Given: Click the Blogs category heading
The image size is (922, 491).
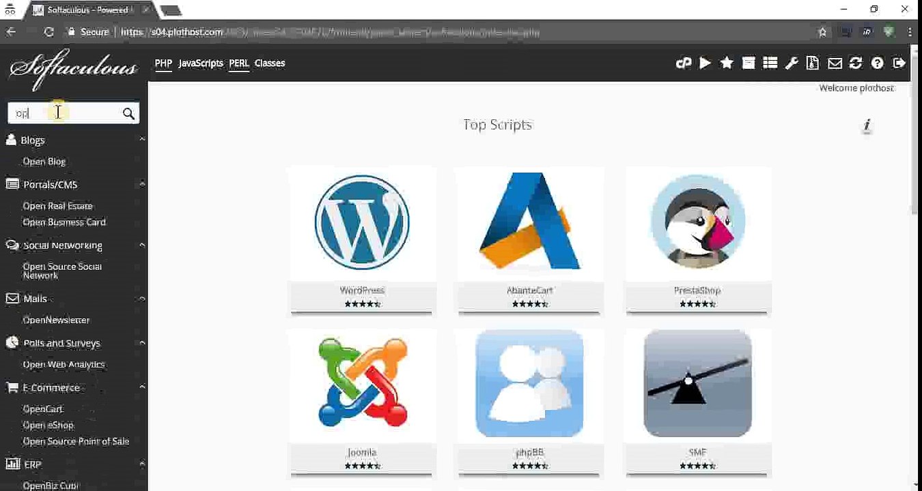Looking at the screenshot, I should click(33, 140).
